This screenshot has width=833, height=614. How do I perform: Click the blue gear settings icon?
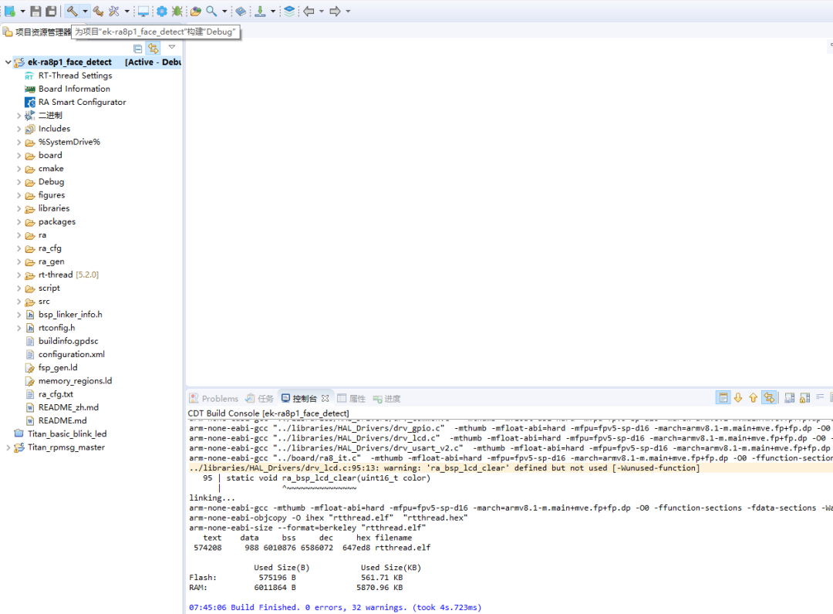click(161, 11)
